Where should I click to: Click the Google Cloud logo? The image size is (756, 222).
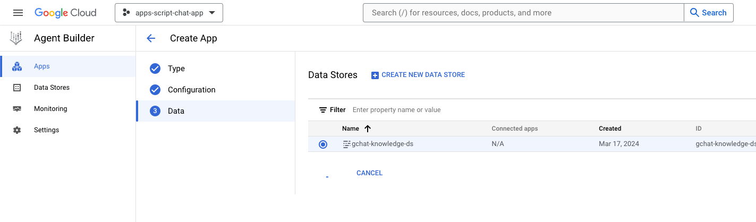click(x=65, y=13)
